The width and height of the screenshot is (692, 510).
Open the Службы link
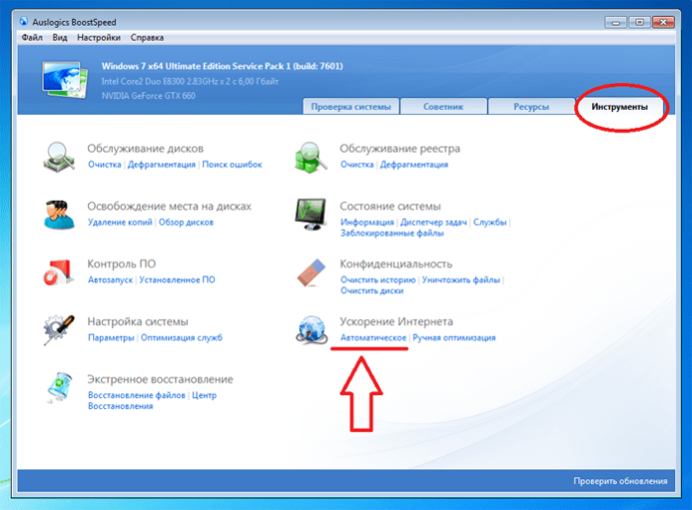[x=490, y=222]
